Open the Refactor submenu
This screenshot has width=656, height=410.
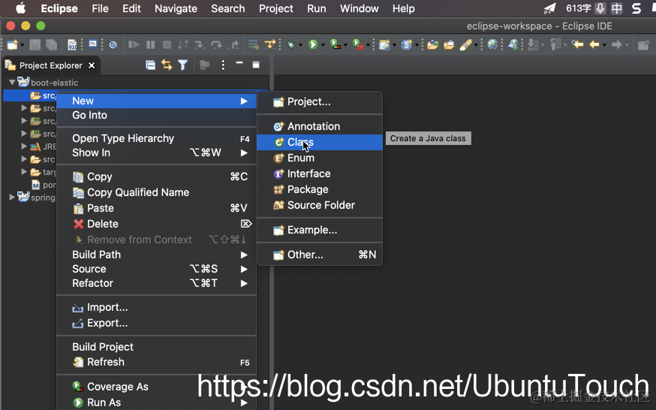pos(156,283)
